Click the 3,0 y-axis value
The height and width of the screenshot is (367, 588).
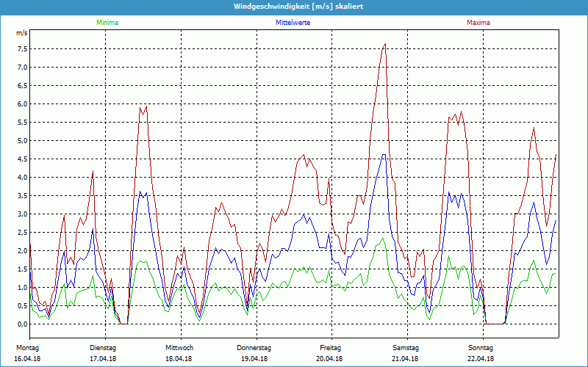click(22, 214)
